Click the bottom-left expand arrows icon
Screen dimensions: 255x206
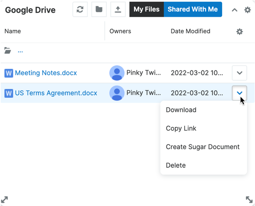5,199
